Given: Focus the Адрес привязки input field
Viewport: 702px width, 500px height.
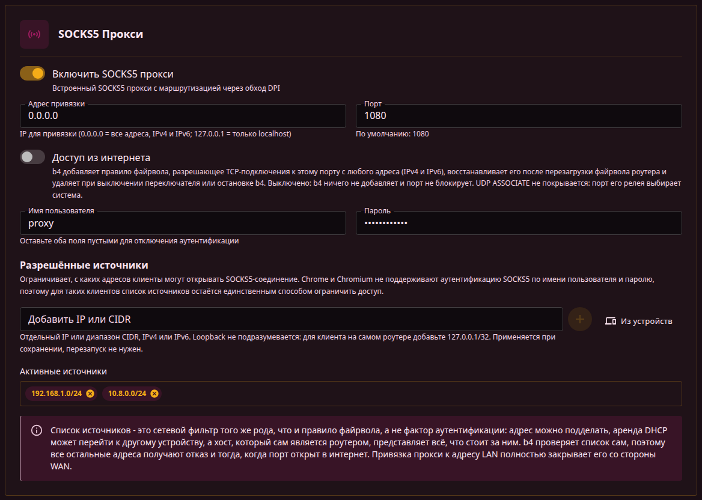Looking at the screenshot, I should [183, 115].
